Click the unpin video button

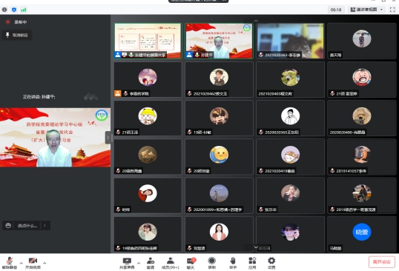pyautogui.click(x=17, y=35)
